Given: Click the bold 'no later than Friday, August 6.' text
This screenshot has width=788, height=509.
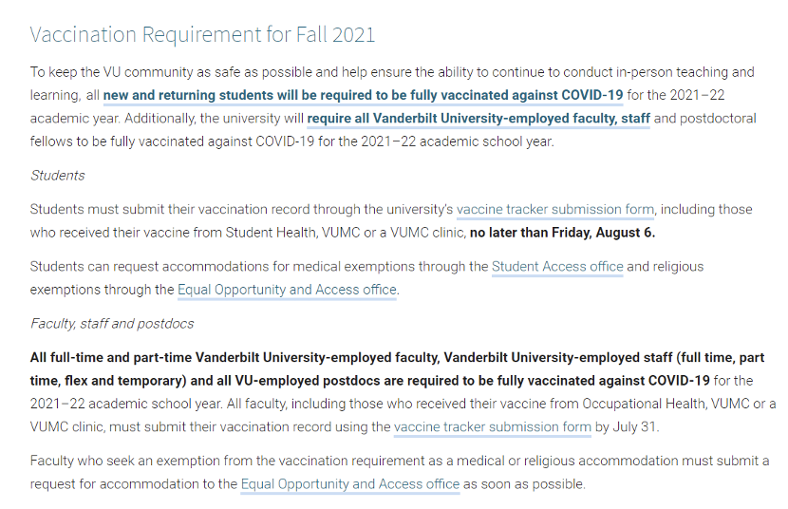Looking at the screenshot, I should [562, 233].
